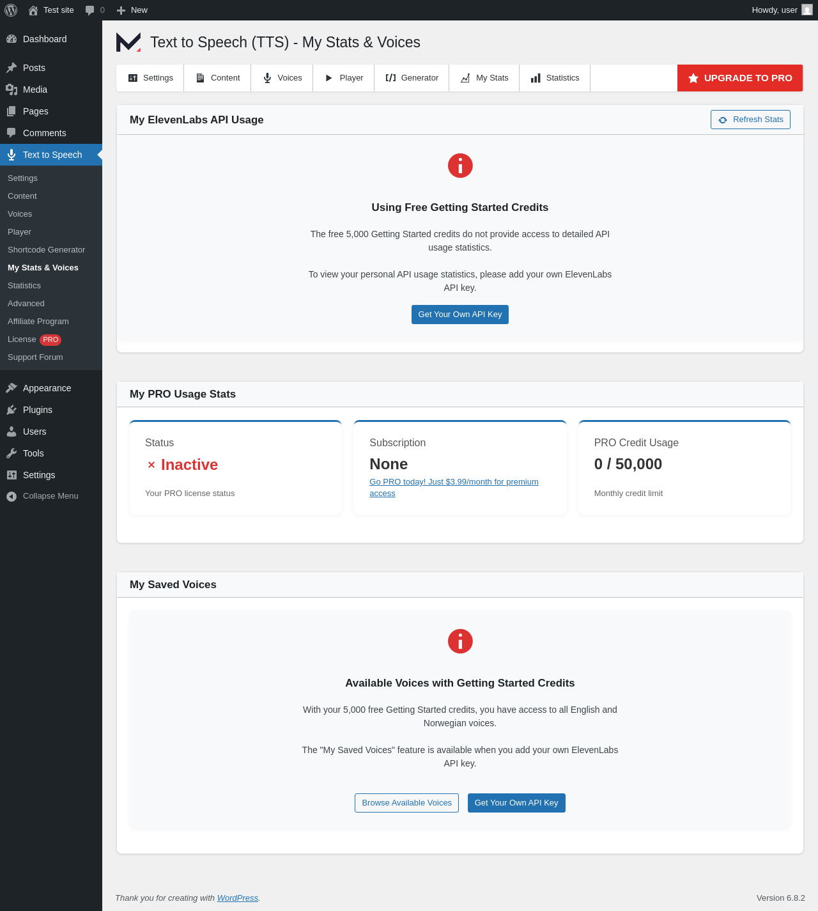Screen dimensions: 818x911
Task: Open Content submenu item in sidebar
Action: click(x=51, y=196)
